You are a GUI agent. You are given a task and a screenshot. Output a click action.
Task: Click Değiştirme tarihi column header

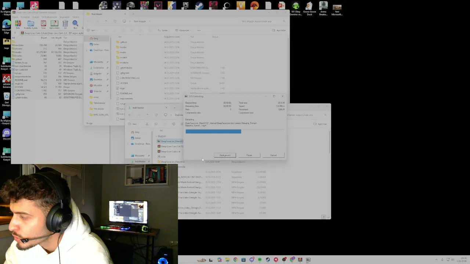click(171, 37)
